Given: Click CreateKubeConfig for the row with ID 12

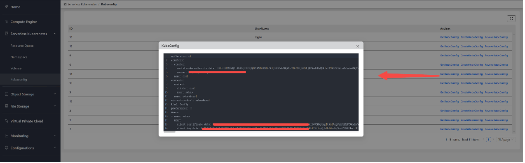Looking at the screenshot, I should pyautogui.click(x=471, y=37).
